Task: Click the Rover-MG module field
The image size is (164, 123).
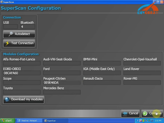Action: tap(142, 83)
